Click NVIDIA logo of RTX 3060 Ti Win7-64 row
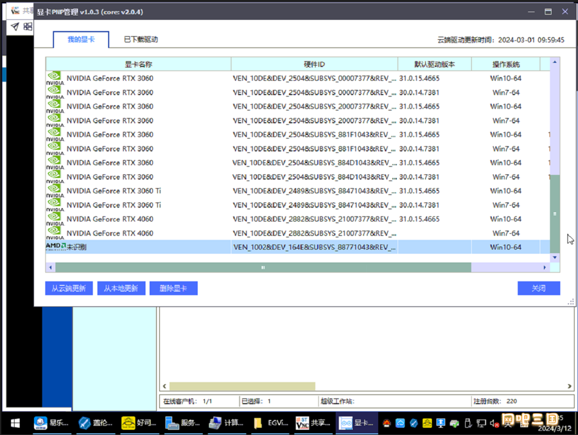The width and height of the screenshot is (578, 435). pyautogui.click(x=55, y=205)
